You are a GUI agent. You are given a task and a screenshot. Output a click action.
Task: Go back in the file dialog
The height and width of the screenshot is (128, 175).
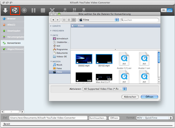pos(53,20)
